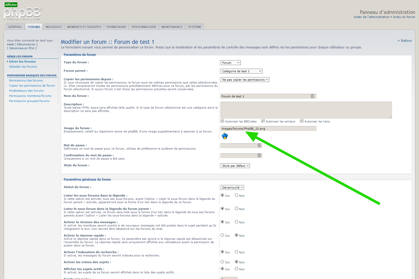Click the Retour link

click(x=405, y=41)
